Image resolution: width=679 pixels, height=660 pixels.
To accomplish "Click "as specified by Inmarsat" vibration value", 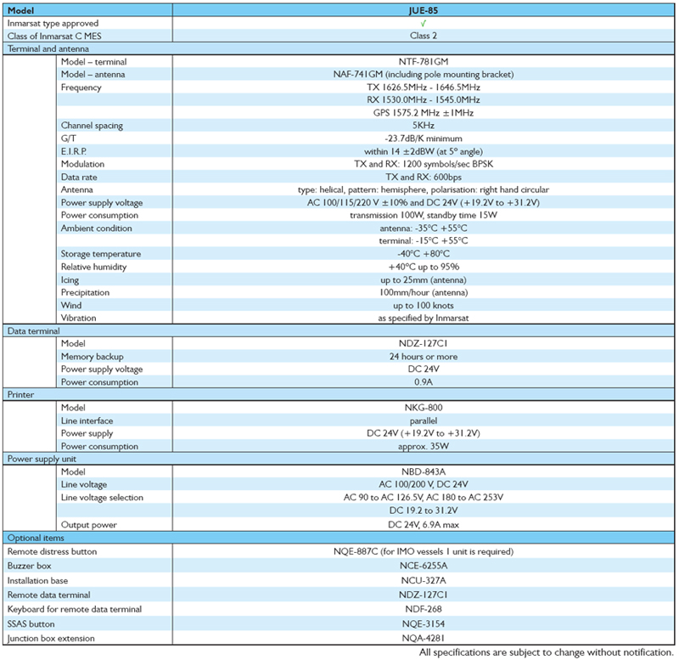I will [x=423, y=318].
